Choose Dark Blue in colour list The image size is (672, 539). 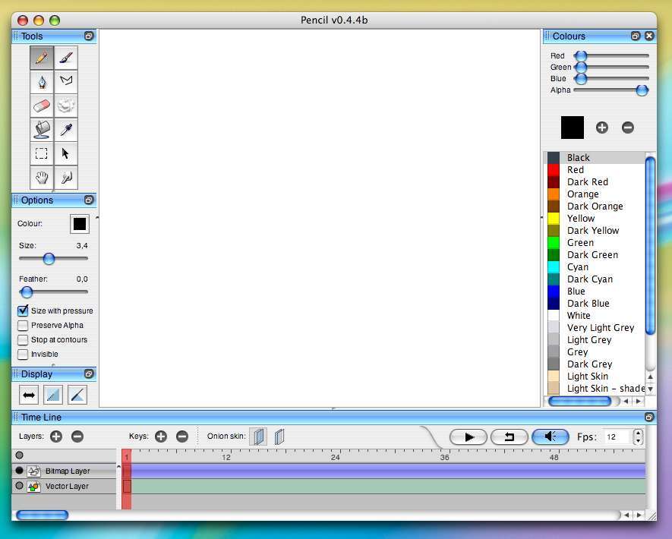(596, 304)
